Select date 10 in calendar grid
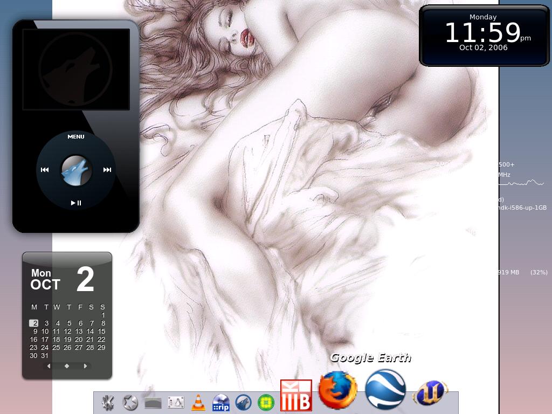Image resolution: width=552 pixels, height=414 pixels. point(45,332)
